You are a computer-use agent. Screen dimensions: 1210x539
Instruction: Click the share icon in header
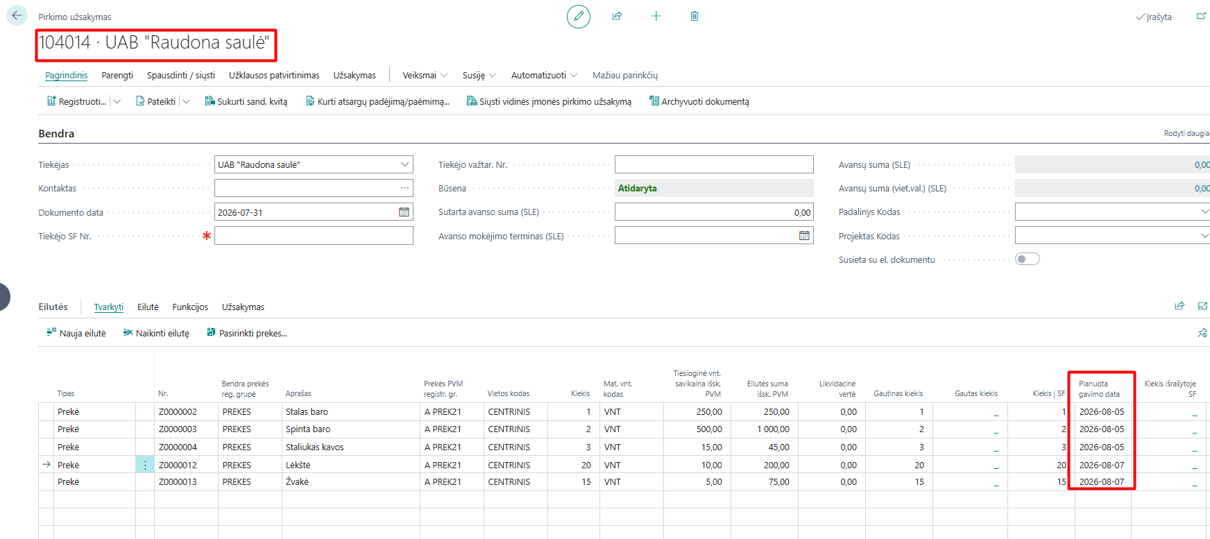(x=617, y=16)
